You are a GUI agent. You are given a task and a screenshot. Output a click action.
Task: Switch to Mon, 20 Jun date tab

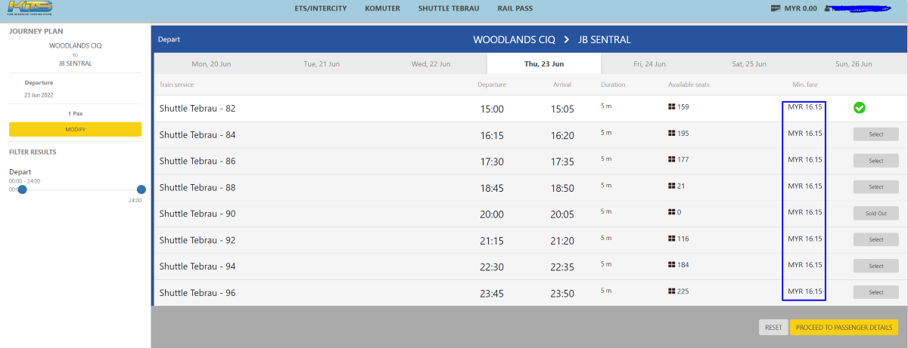[211, 64]
